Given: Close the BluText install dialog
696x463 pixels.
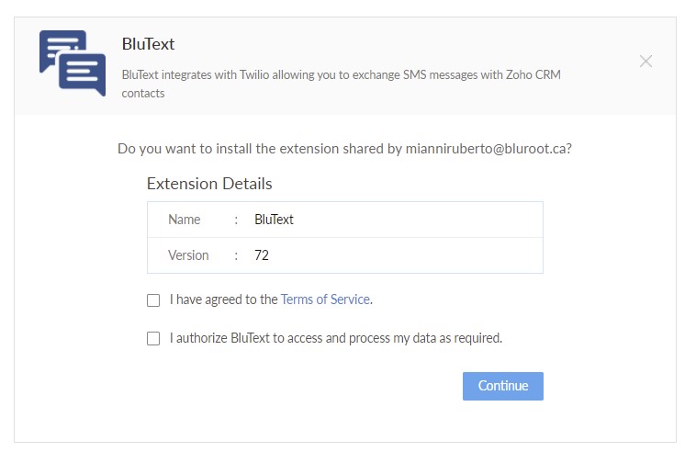Looking at the screenshot, I should click(x=645, y=62).
